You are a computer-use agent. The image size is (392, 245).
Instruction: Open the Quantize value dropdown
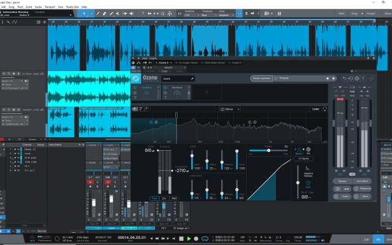click(192, 15)
